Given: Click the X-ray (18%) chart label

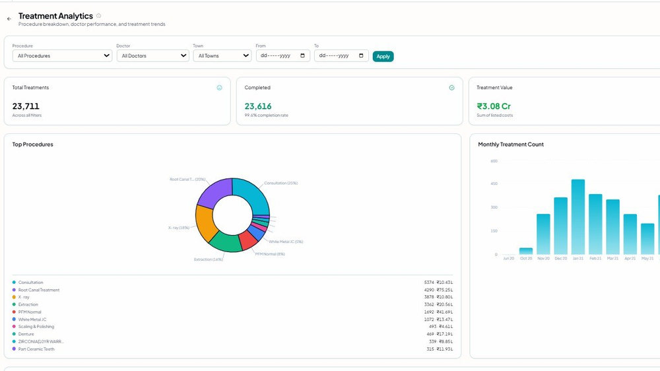Looking at the screenshot, I should coord(178,228).
